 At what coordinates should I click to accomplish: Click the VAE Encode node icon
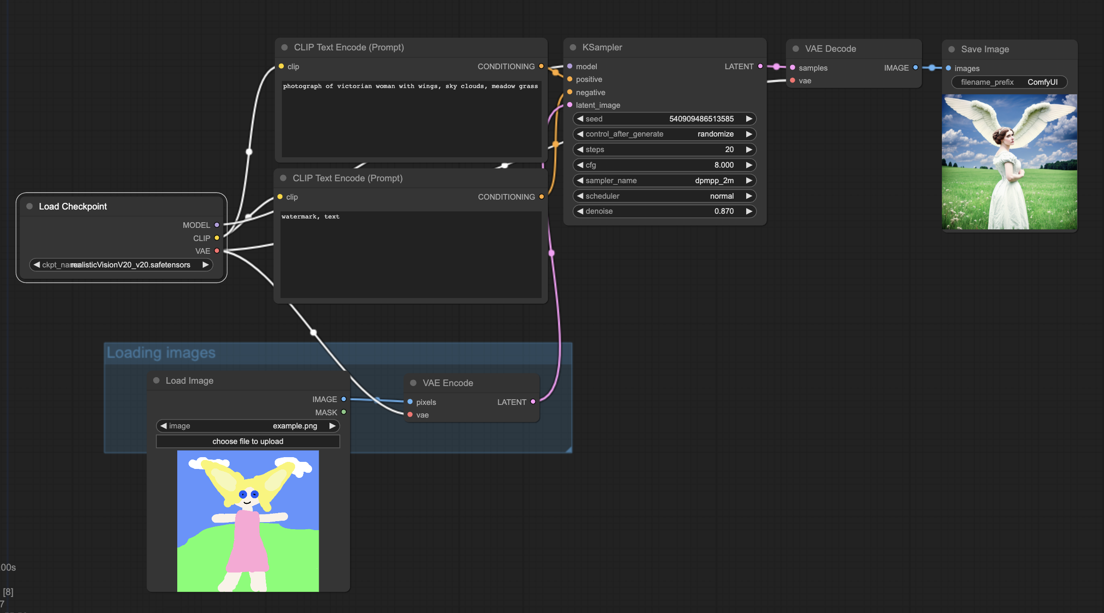(x=412, y=383)
